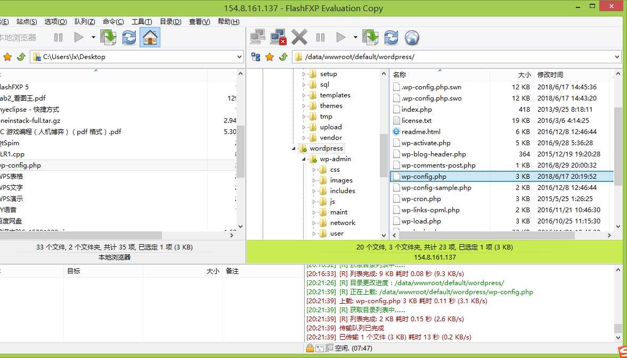Viewport: 627px width, 358px height.
Task: Expand the images folder node
Action: [314, 180]
